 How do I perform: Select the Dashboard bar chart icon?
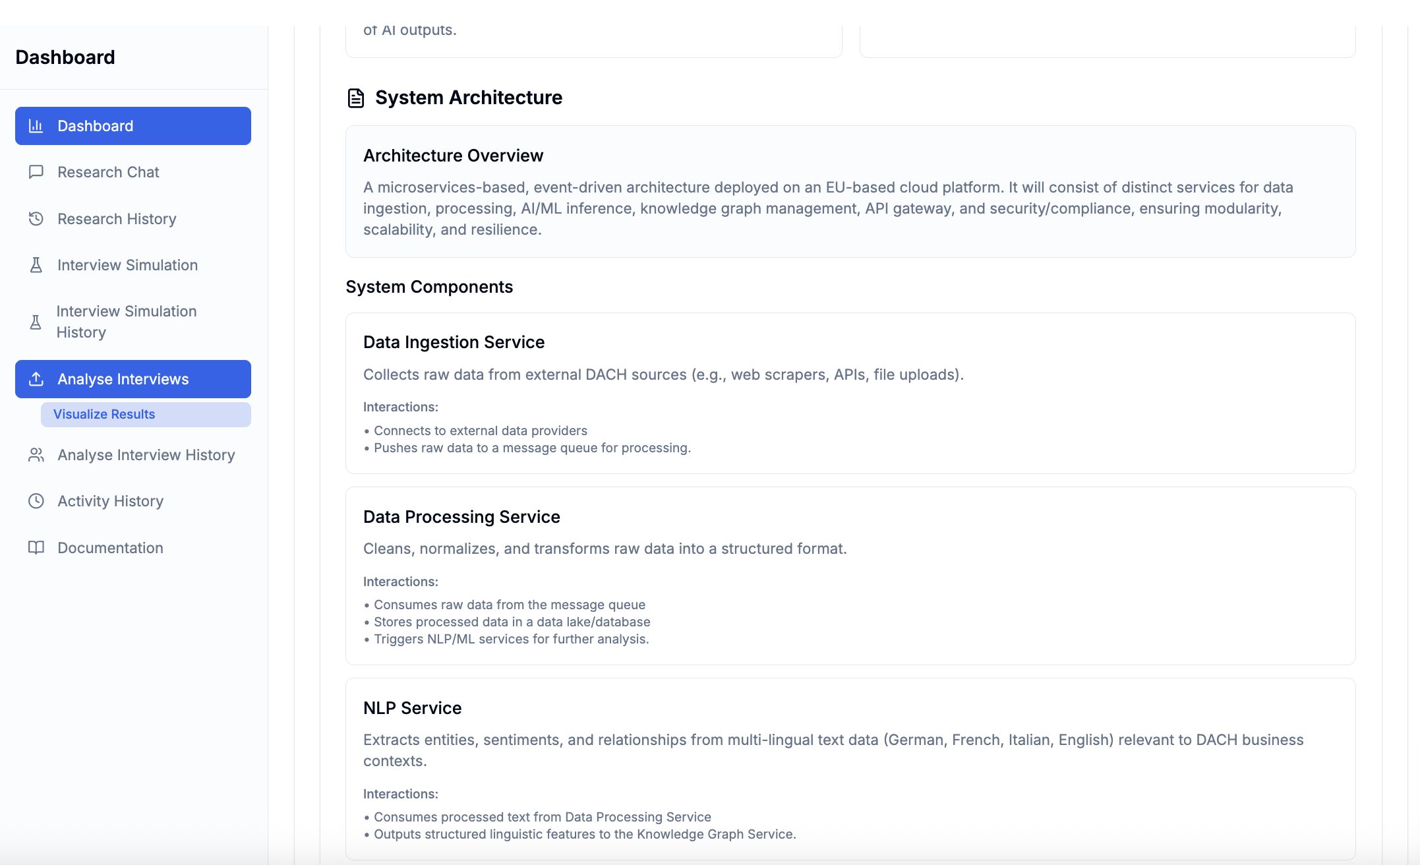36,125
